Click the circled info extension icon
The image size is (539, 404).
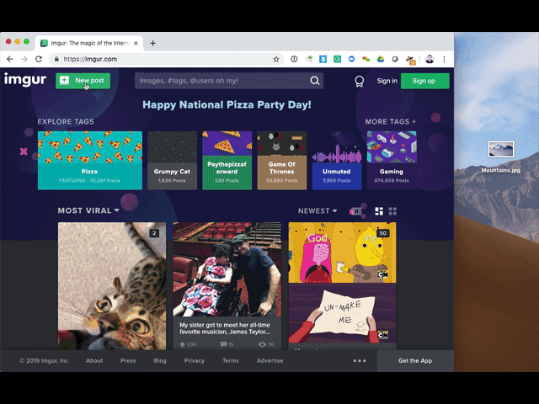click(x=294, y=59)
